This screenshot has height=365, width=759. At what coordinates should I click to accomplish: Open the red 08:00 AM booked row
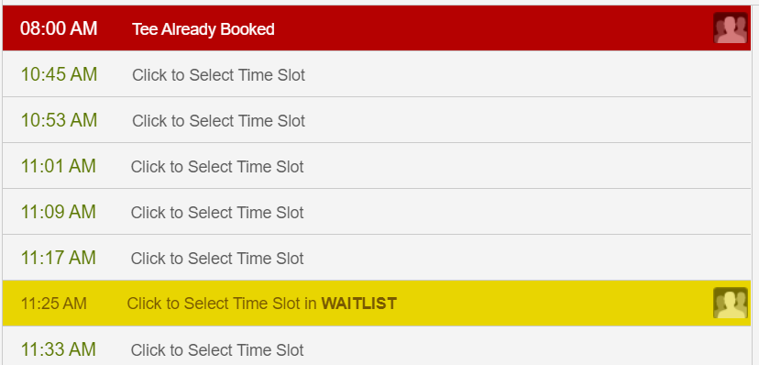[x=377, y=28]
